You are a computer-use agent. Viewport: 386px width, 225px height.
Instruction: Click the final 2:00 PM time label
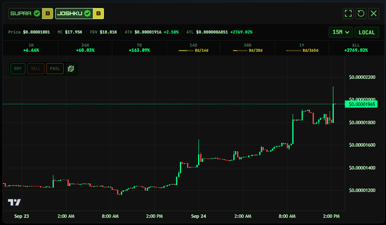[331, 216]
